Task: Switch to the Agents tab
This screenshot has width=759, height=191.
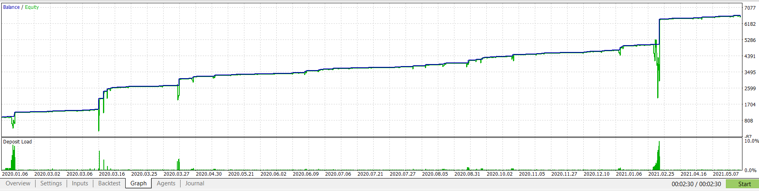Action: 166,183
